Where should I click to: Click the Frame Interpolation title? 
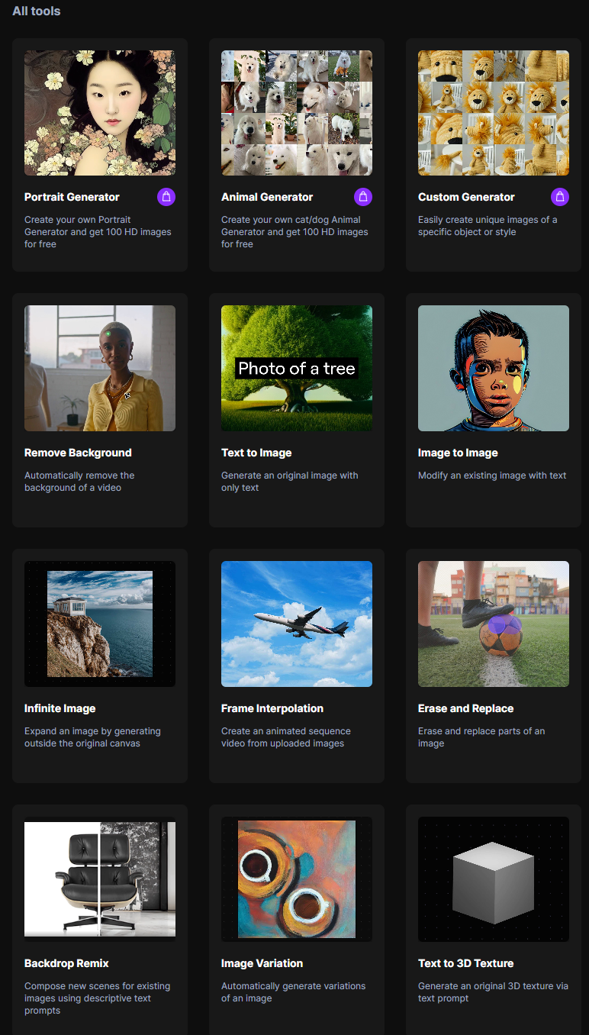[x=272, y=708]
